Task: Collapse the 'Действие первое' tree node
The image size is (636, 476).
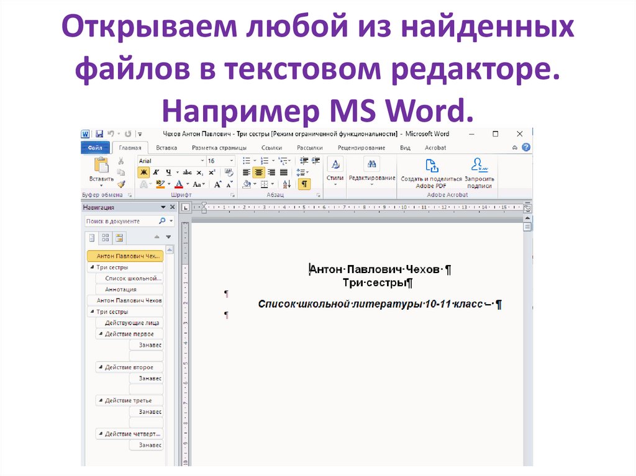Action: [x=101, y=334]
